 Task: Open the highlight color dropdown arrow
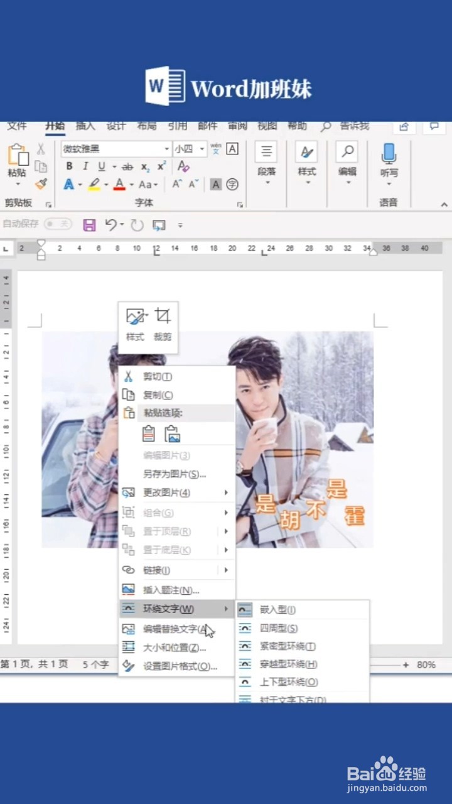(x=106, y=185)
